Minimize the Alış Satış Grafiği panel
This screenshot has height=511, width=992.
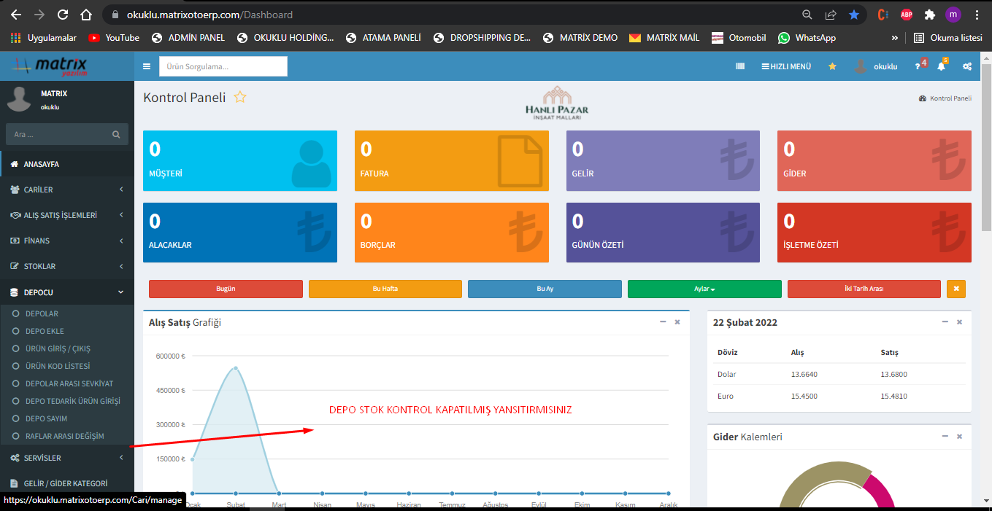point(663,322)
